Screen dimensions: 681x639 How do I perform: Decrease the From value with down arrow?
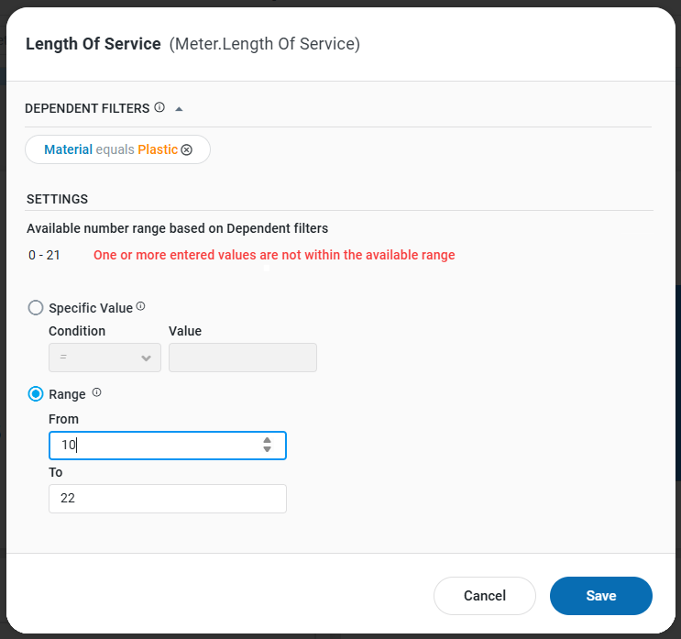267,449
